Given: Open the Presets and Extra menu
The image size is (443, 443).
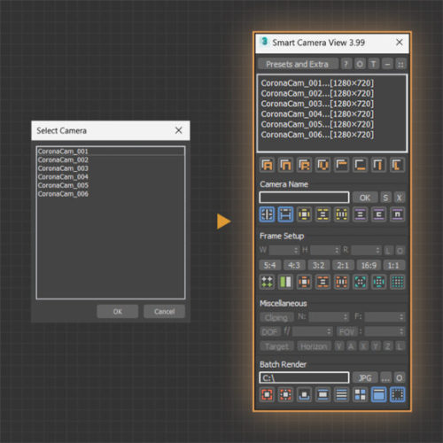Looking at the screenshot, I should (x=298, y=64).
